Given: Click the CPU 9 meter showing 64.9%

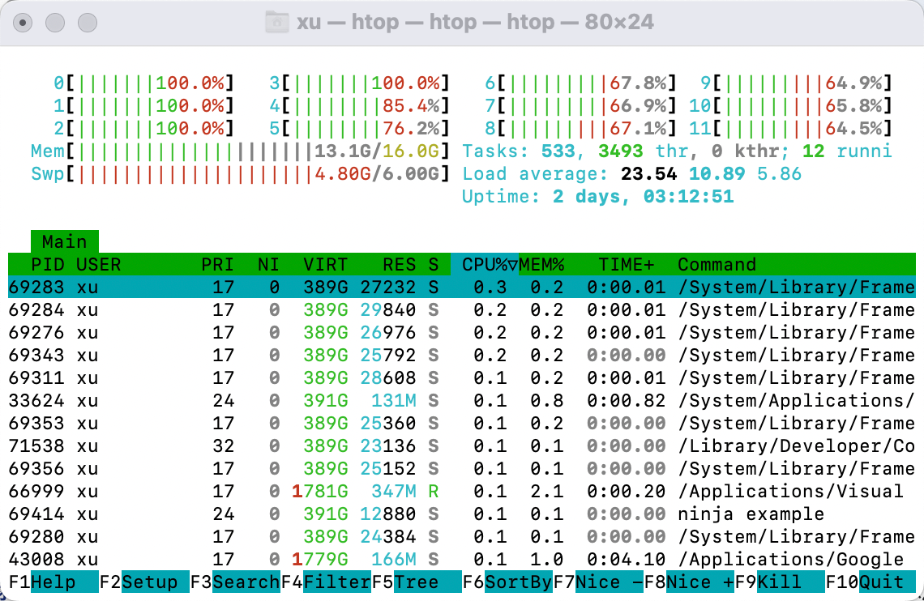Looking at the screenshot, I should click(x=796, y=83).
